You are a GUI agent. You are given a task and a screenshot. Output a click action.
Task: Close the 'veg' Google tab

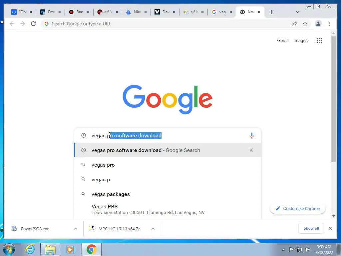(x=231, y=12)
